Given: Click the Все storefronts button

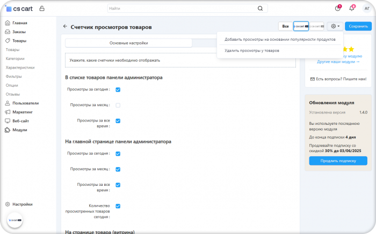Looking at the screenshot, I should tap(285, 26).
